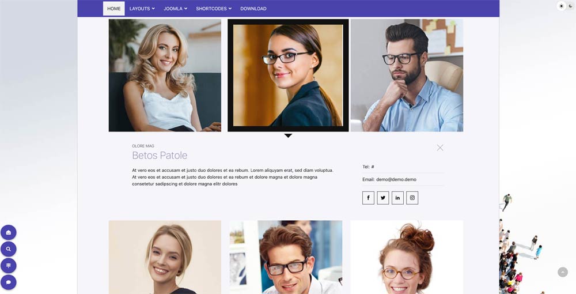Open the LinkedIn profile icon
Viewport: 576px width, 294px height.
click(x=397, y=198)
